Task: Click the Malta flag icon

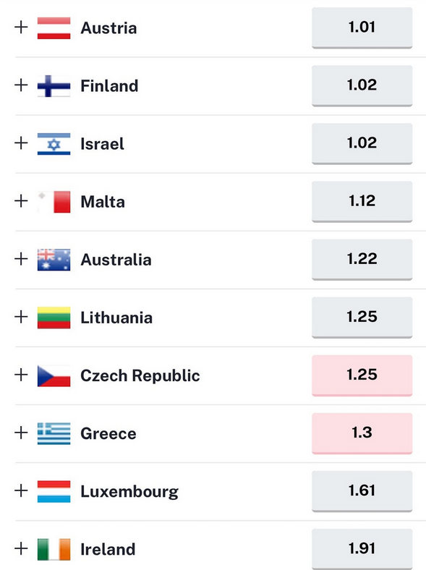Action: tap(54, 201)
